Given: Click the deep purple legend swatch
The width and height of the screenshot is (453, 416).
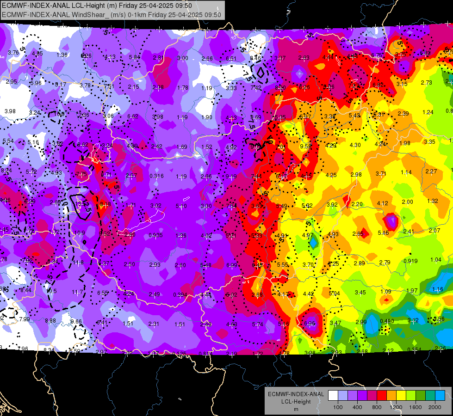Looking at the screenshot, I should point(362,396).
